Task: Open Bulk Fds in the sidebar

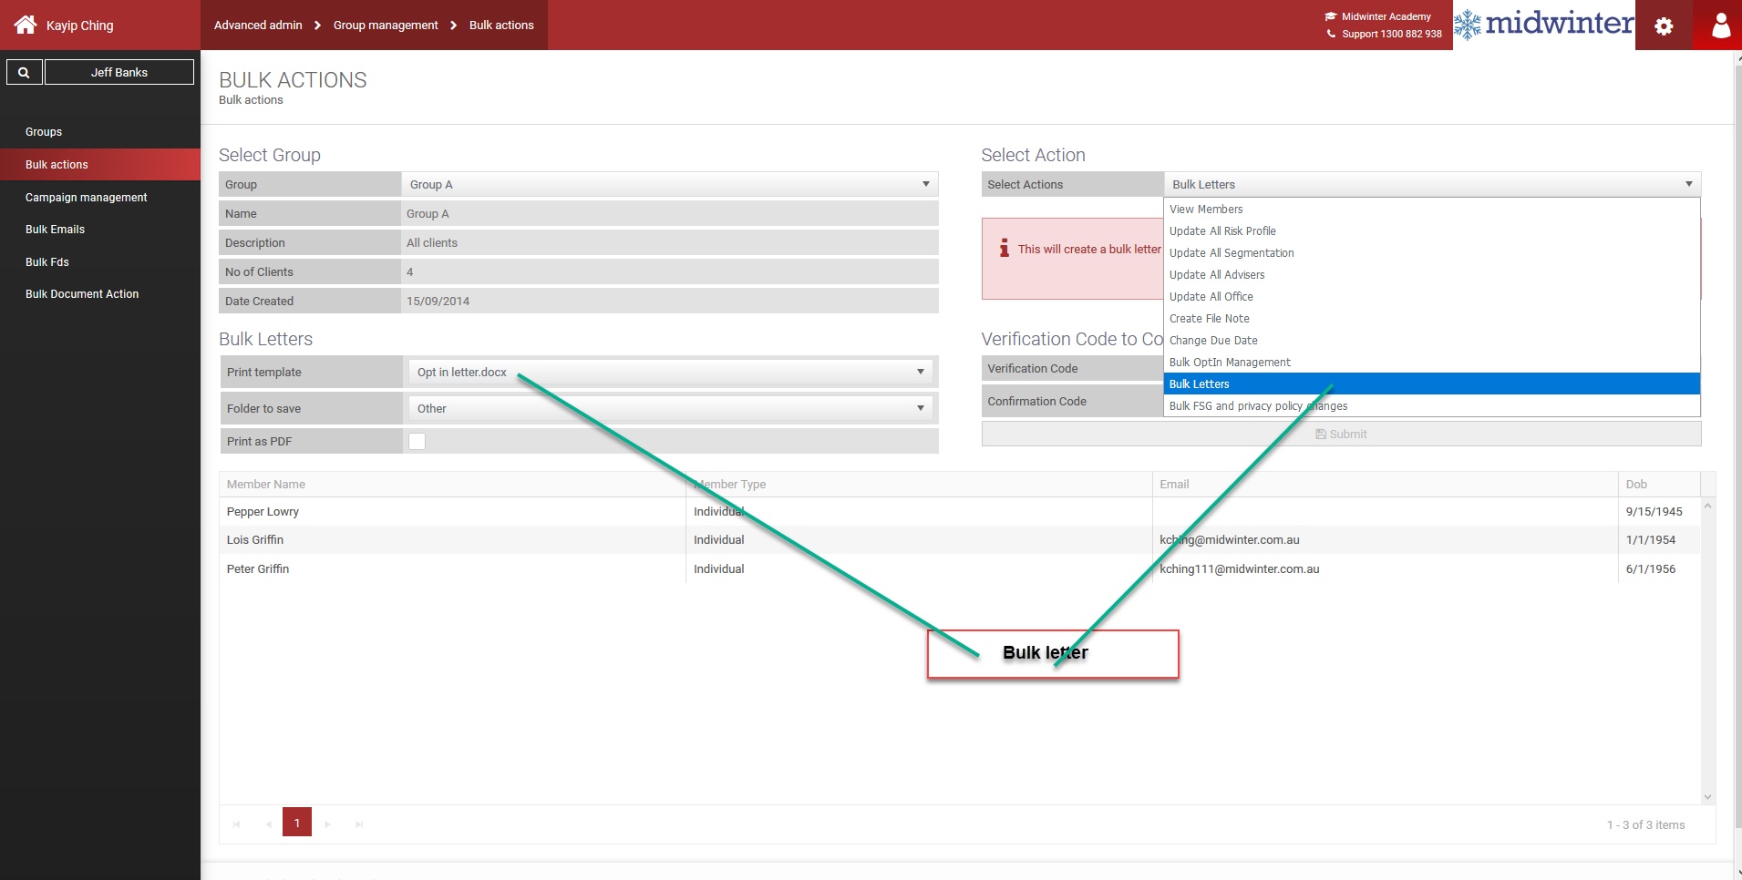Action: 47,262
